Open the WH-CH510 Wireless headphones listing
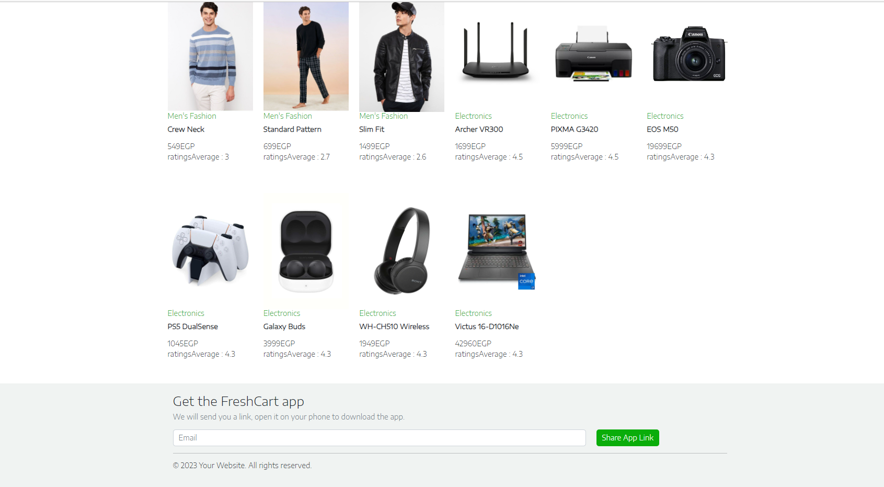This screenshot has height=487, width=884. coord(394,326)
